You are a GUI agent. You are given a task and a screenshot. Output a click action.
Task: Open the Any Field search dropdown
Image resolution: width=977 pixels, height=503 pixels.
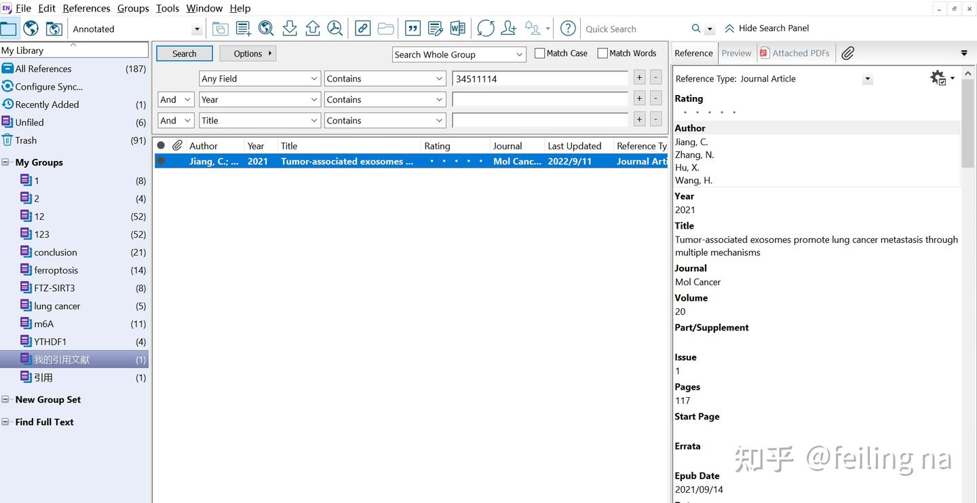click(259, 79)
